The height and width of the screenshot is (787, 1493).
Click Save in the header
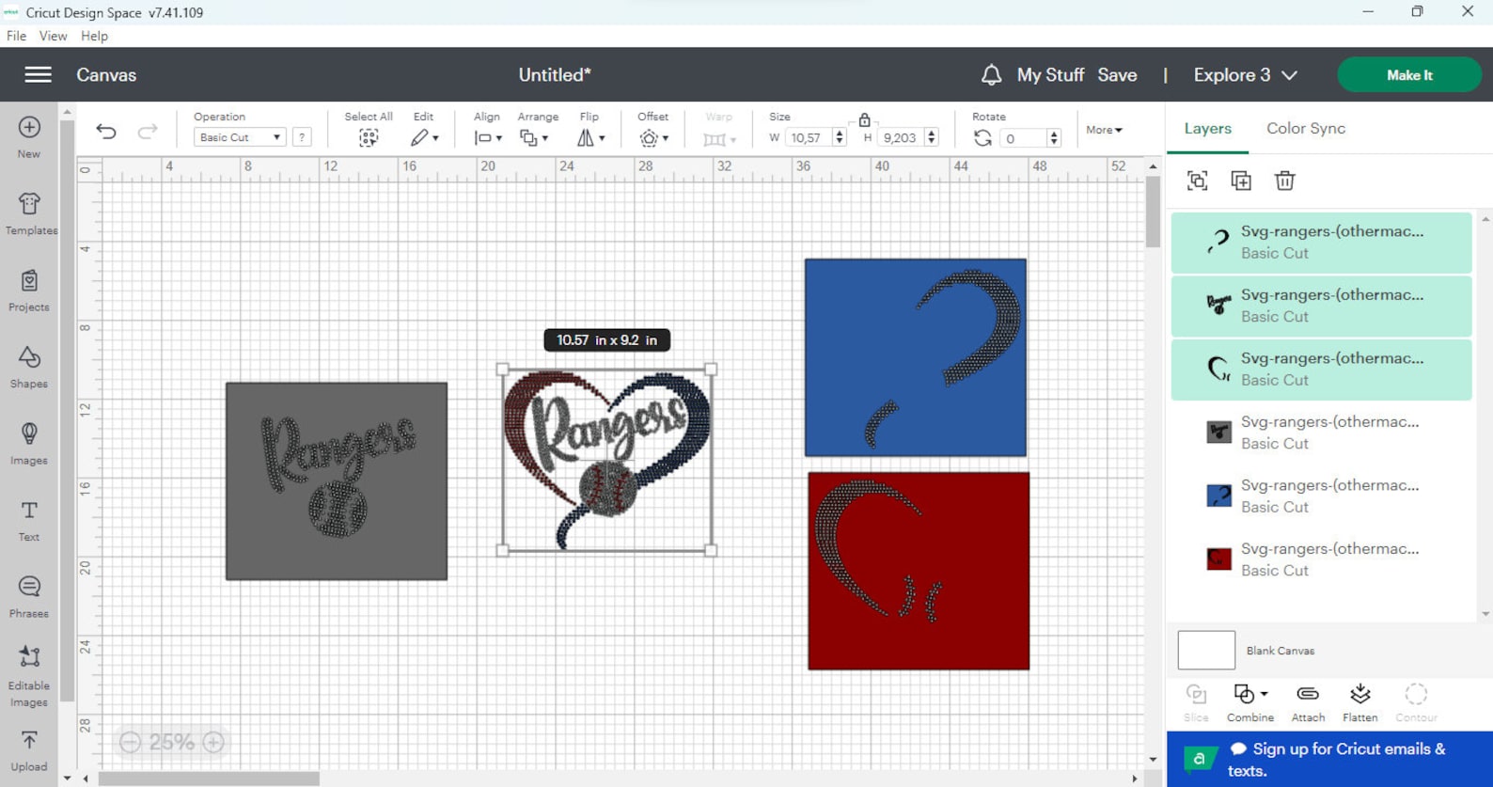coord(1117,74)
